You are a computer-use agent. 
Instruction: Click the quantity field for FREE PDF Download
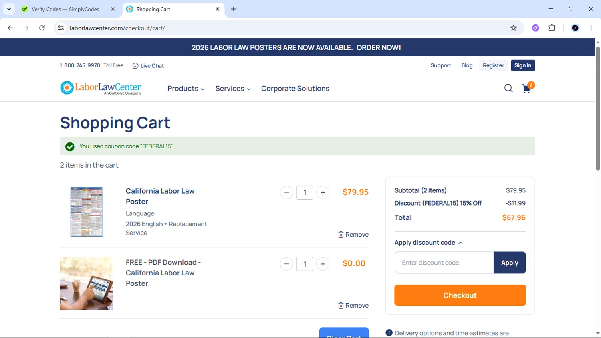click(x=305, y=264)
